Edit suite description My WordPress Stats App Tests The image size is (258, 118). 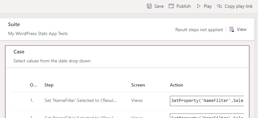pos(38,33)
